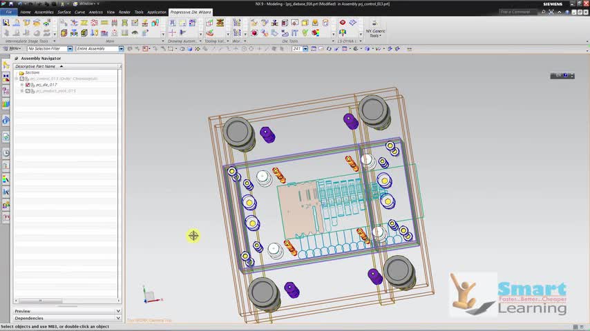Switch to the Surface tab
Viewport: 590px width, 331px height.
tap(64, 12)
